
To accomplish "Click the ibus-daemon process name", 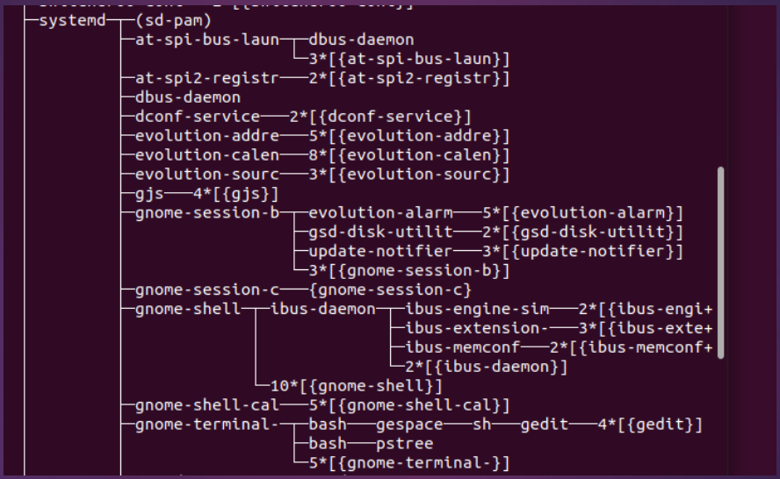I will [322, 309].
